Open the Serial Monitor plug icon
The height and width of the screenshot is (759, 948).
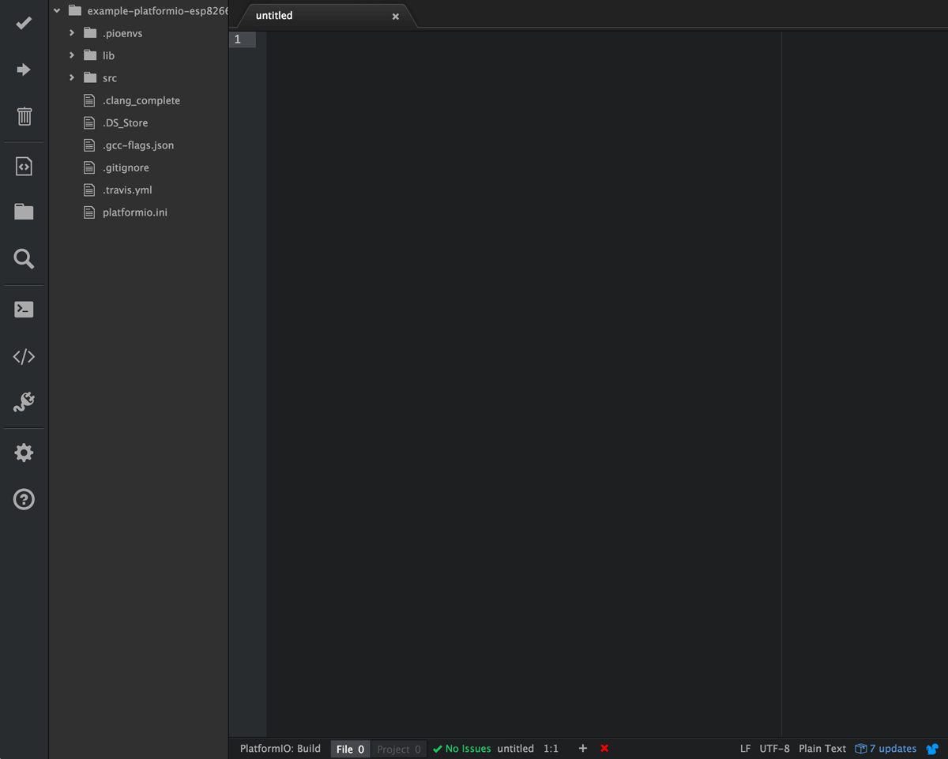click(24, 403)
